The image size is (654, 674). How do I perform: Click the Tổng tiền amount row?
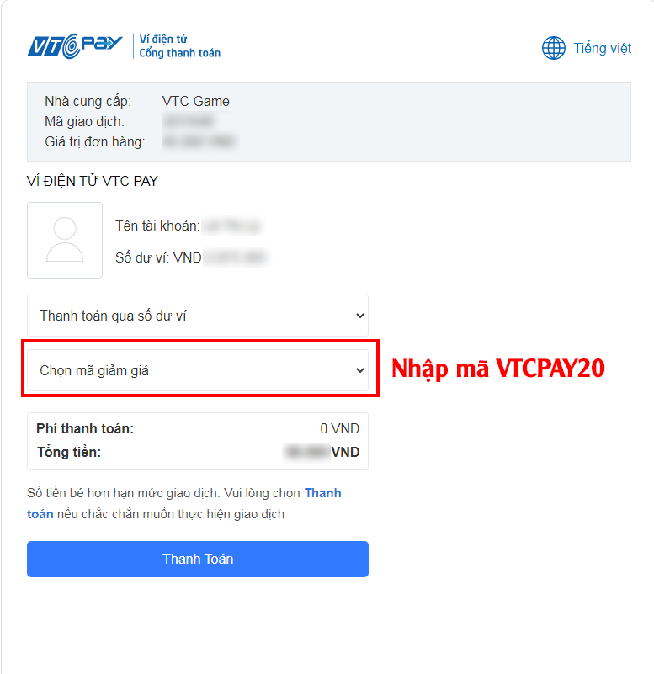(x=198, y=452)
